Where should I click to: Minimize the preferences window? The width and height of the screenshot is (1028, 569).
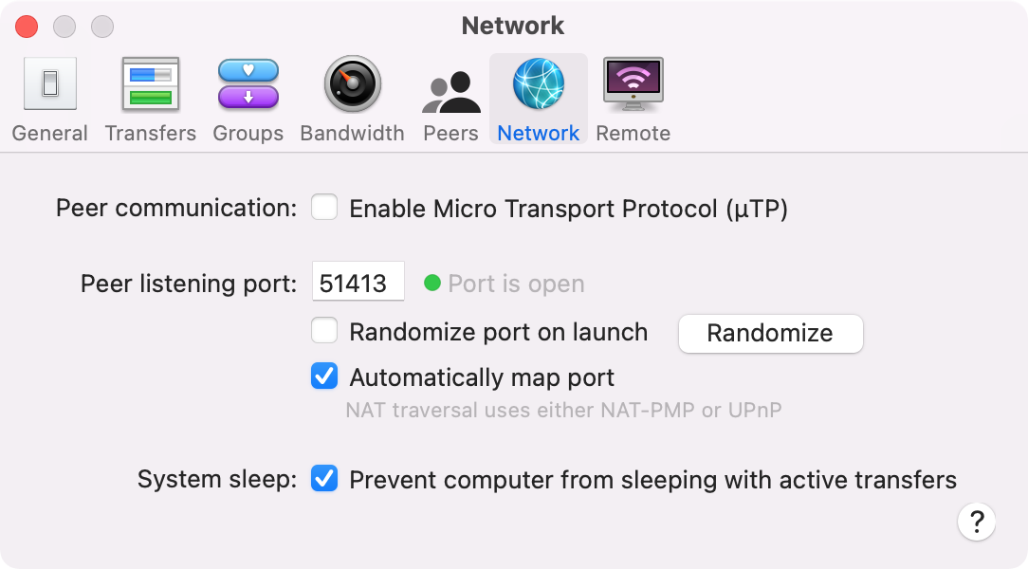pos(64,27)
